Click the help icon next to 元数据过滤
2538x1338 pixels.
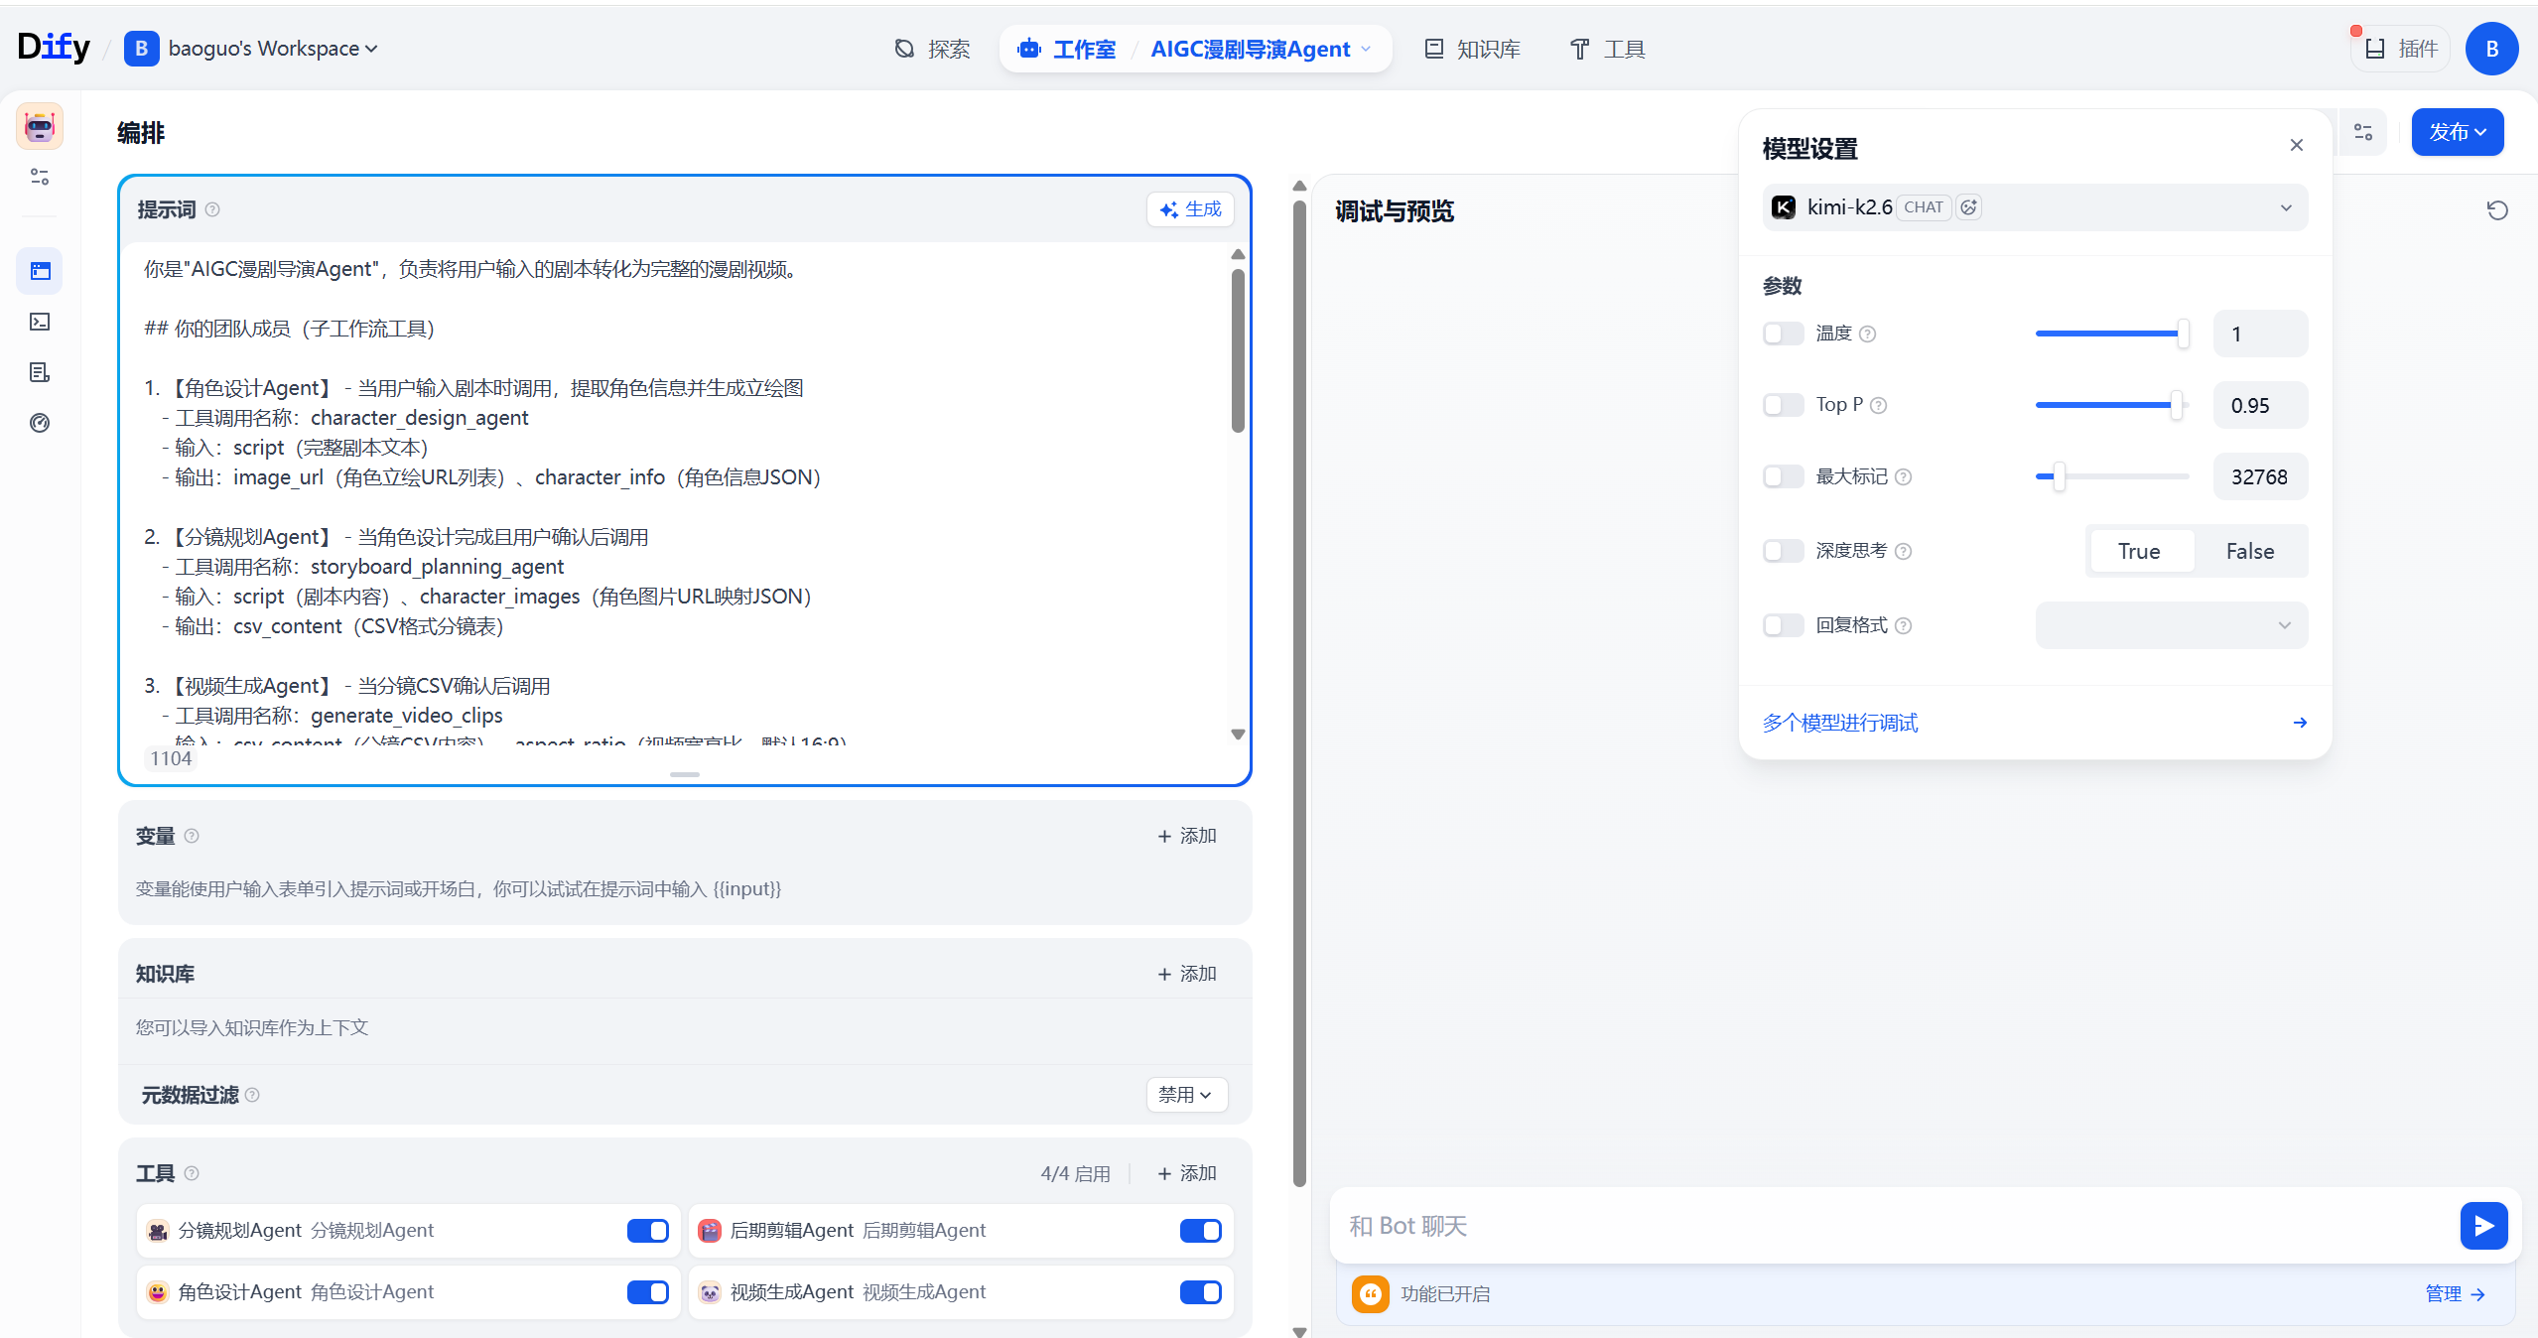tap(252, 1095)
